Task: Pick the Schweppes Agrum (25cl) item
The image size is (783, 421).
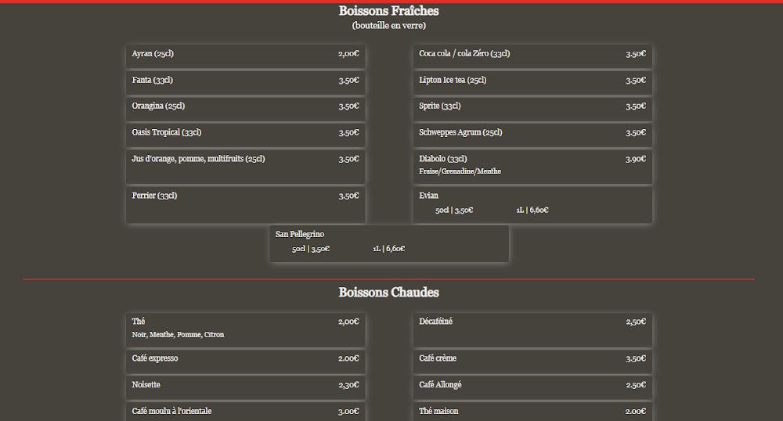Action: 532,133
